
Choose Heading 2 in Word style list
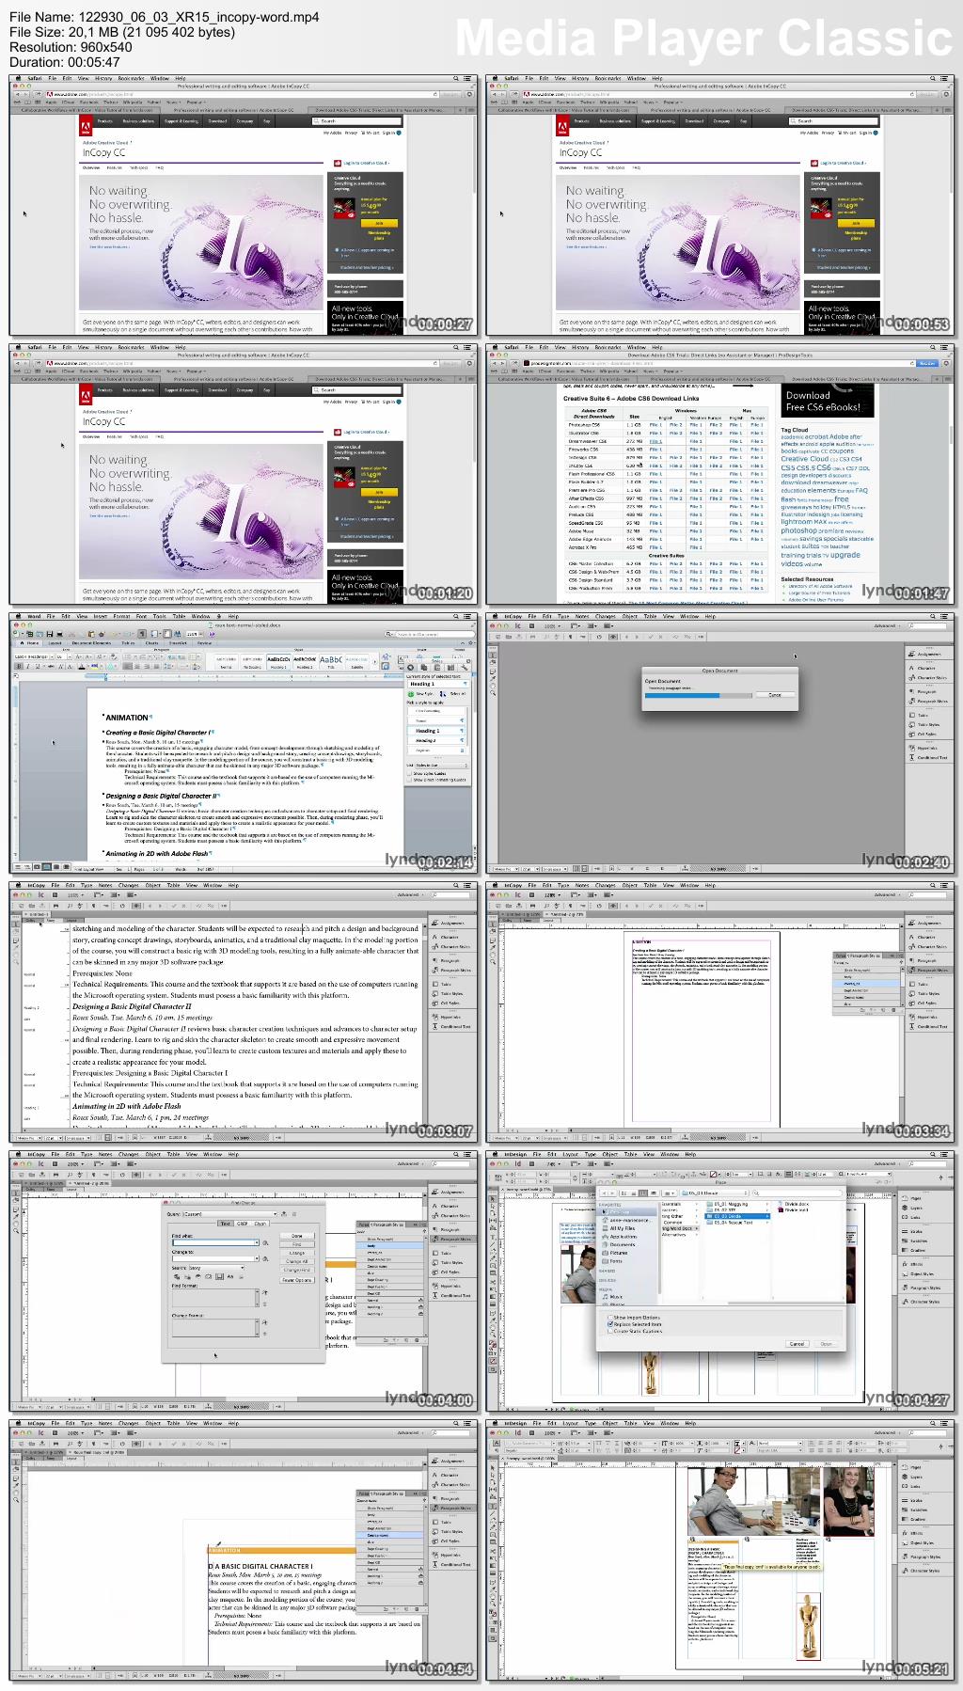click(435, 740)
